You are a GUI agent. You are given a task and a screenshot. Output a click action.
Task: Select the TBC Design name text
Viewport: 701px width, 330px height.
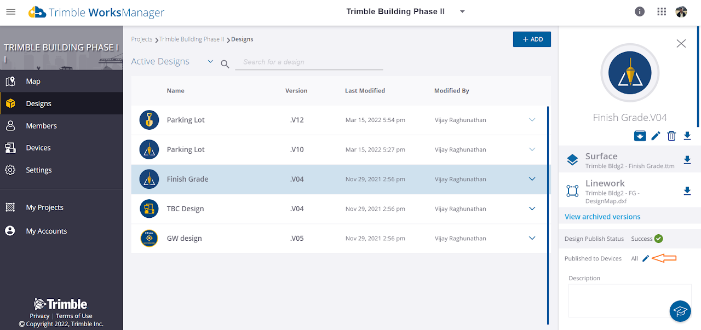[x=185, y=209]
